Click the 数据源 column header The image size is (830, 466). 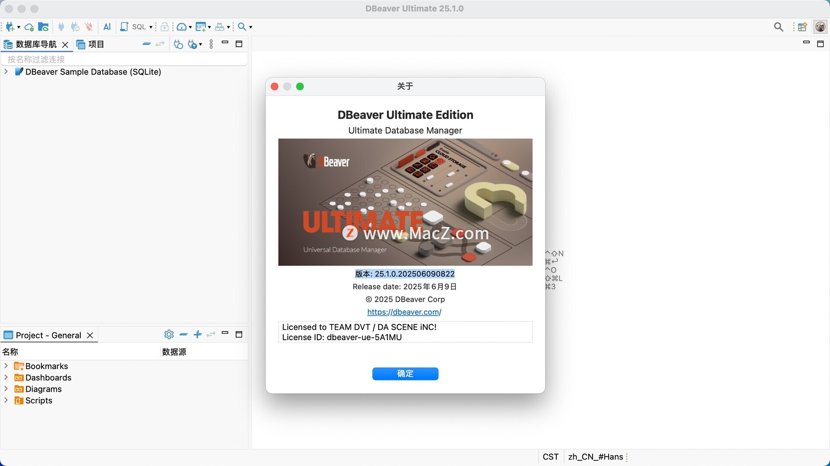click(204, 352)
